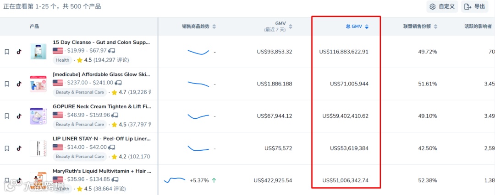Click star rating icon for GOPURE Neck Cream
The width and height of the screenshot is (495, 195).
(x=114, y=124)
